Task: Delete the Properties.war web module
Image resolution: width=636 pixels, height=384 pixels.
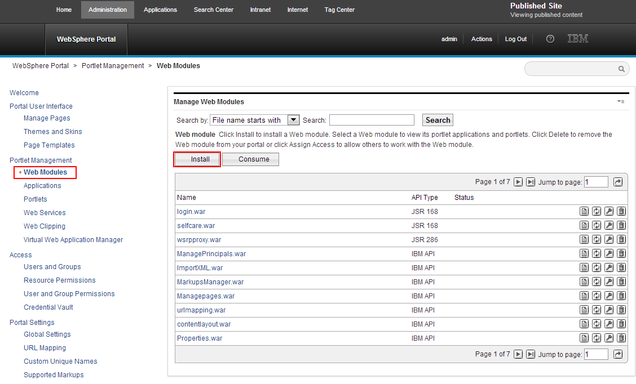Action: pyautogui.click(x=621, y=338)
